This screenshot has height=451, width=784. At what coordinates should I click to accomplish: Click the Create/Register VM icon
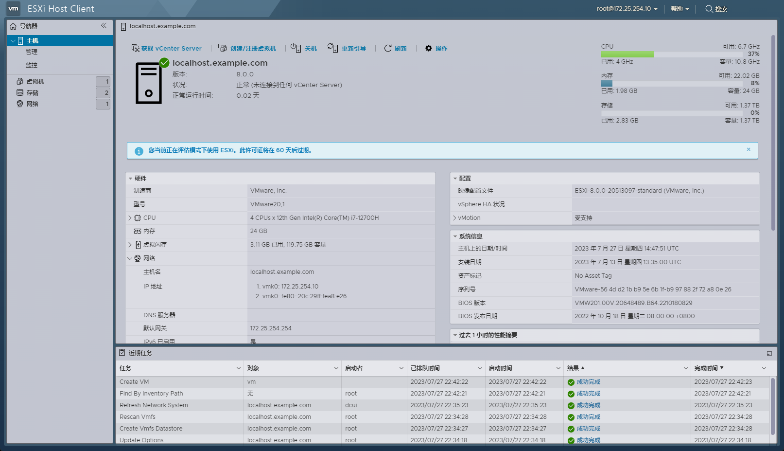222,48
